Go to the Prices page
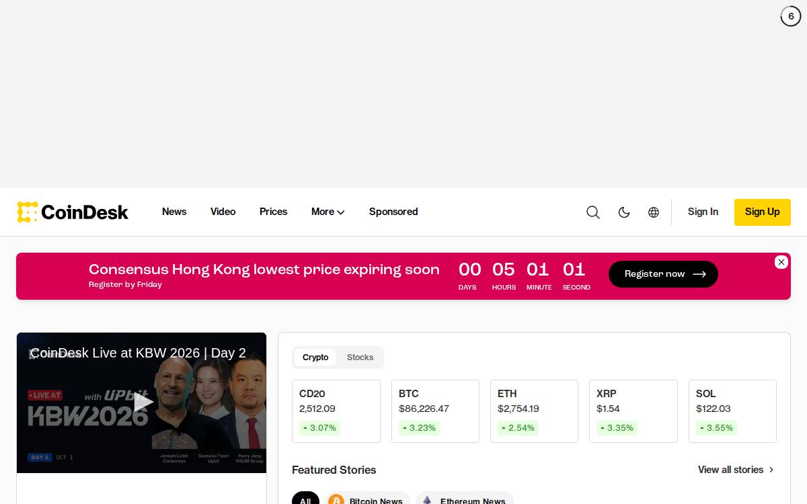Viewport: 807px width, 504px height. 273,212
